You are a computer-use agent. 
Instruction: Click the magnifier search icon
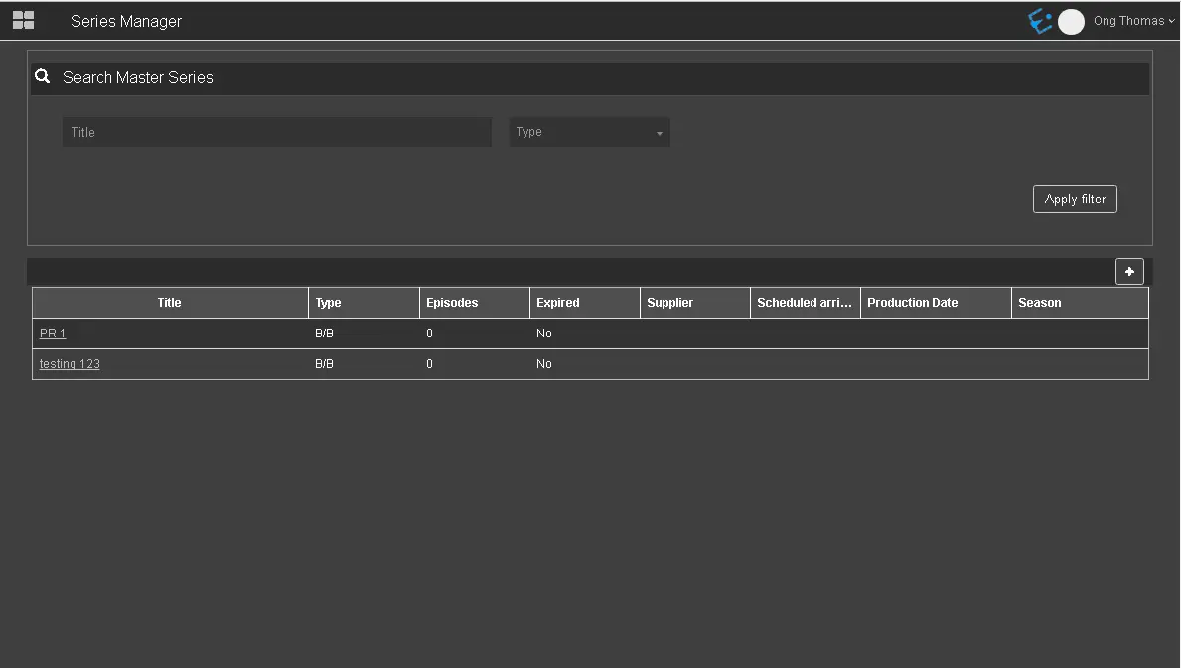click(x=42, y=76)
